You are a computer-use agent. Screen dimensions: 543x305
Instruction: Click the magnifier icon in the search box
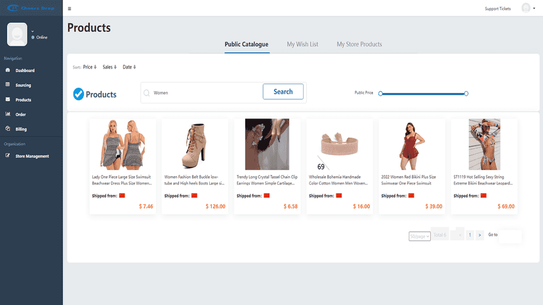(x=147, y=93)
